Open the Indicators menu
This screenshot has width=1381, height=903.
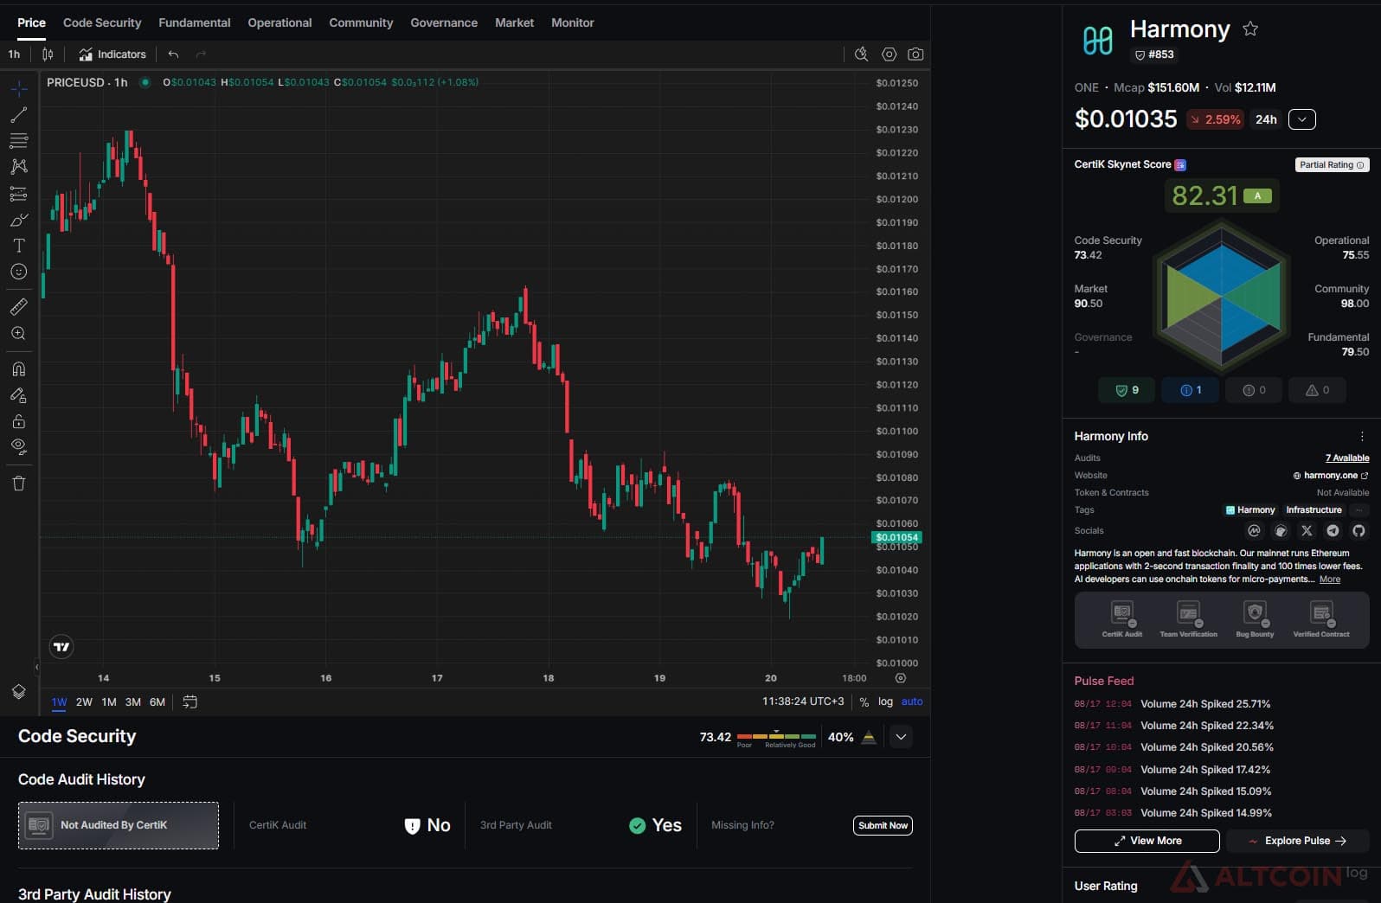[112, 54]
